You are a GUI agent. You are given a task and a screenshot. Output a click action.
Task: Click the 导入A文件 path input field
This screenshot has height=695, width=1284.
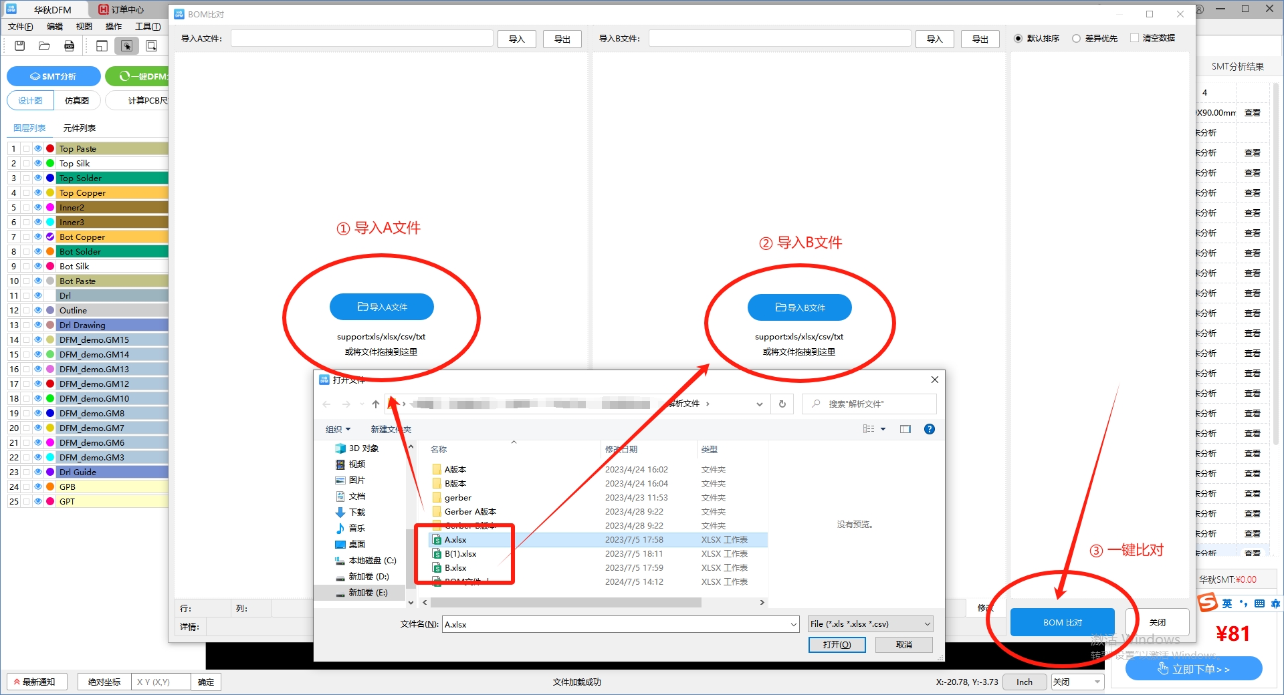click(x=362, y=38)
